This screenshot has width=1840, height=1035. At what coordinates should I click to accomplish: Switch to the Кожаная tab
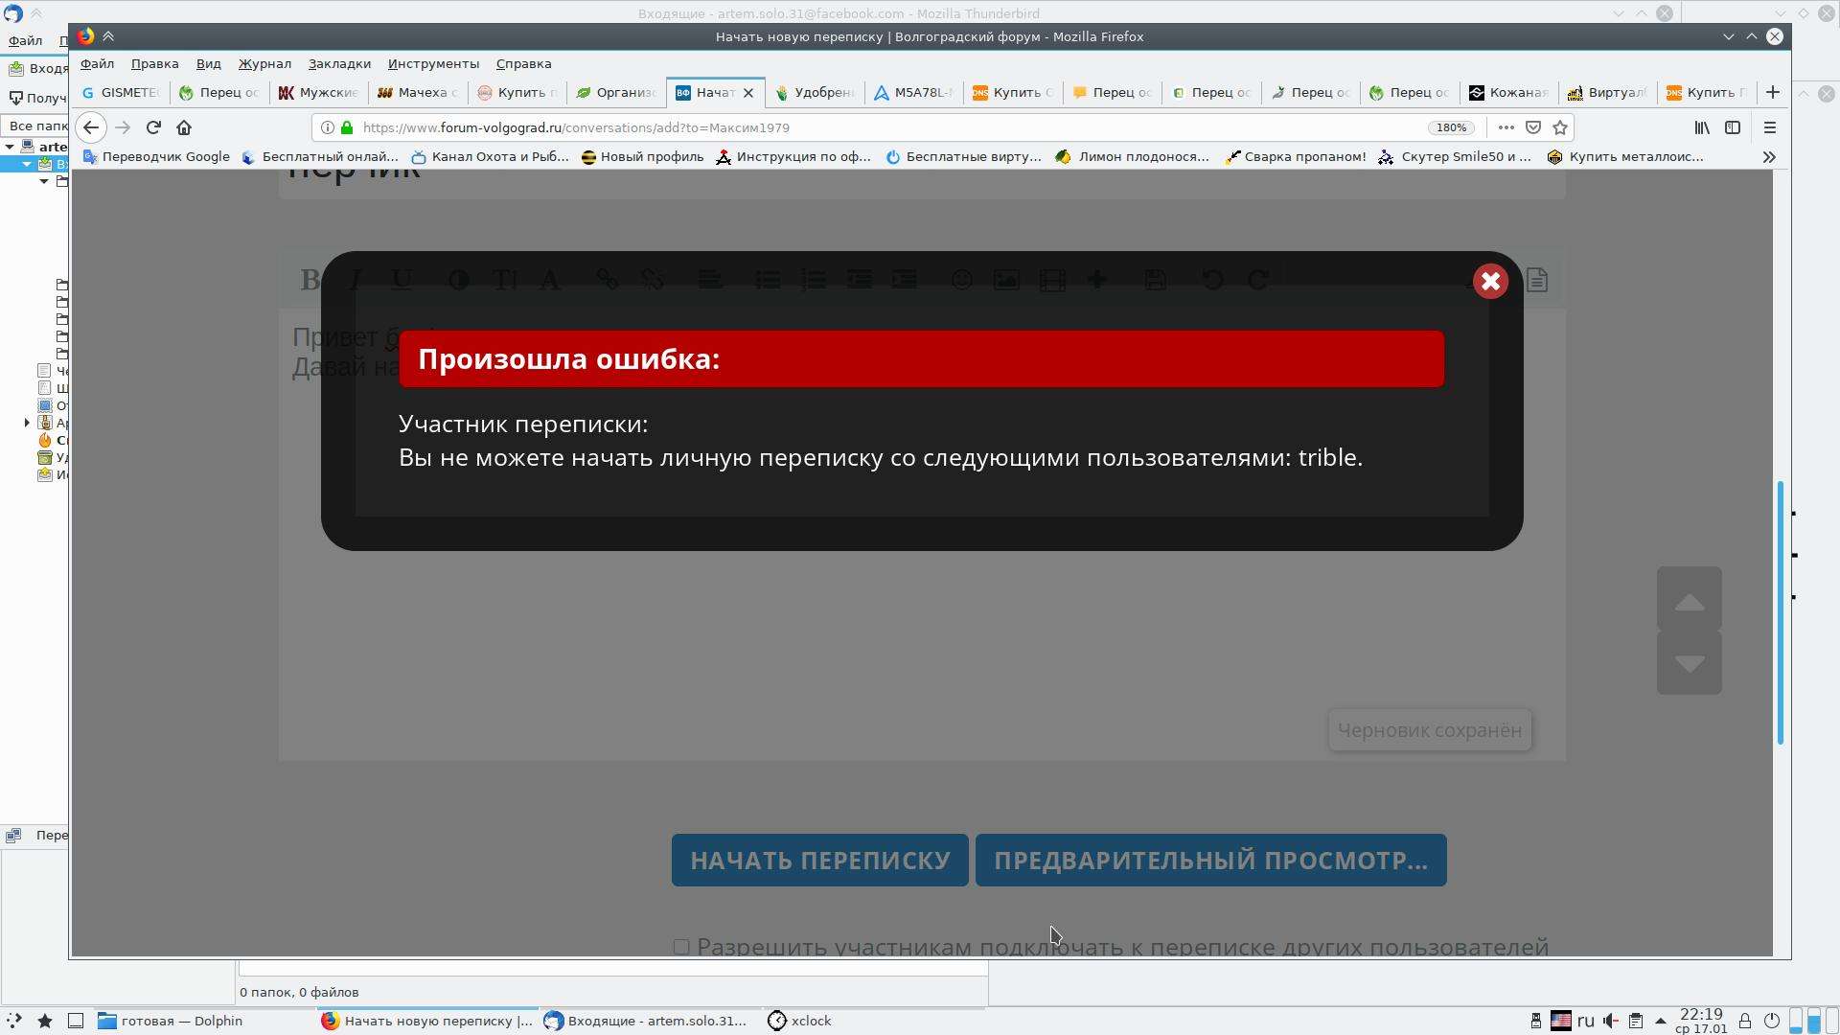pyautogui.click(x=1510, y=92)
